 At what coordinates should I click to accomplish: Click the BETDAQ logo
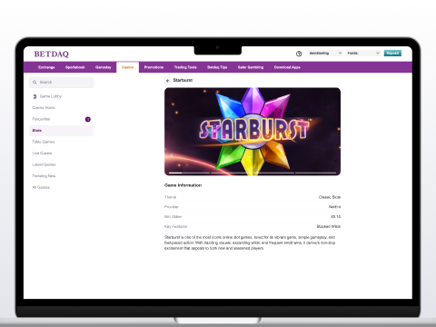click(x=52, y=54)
